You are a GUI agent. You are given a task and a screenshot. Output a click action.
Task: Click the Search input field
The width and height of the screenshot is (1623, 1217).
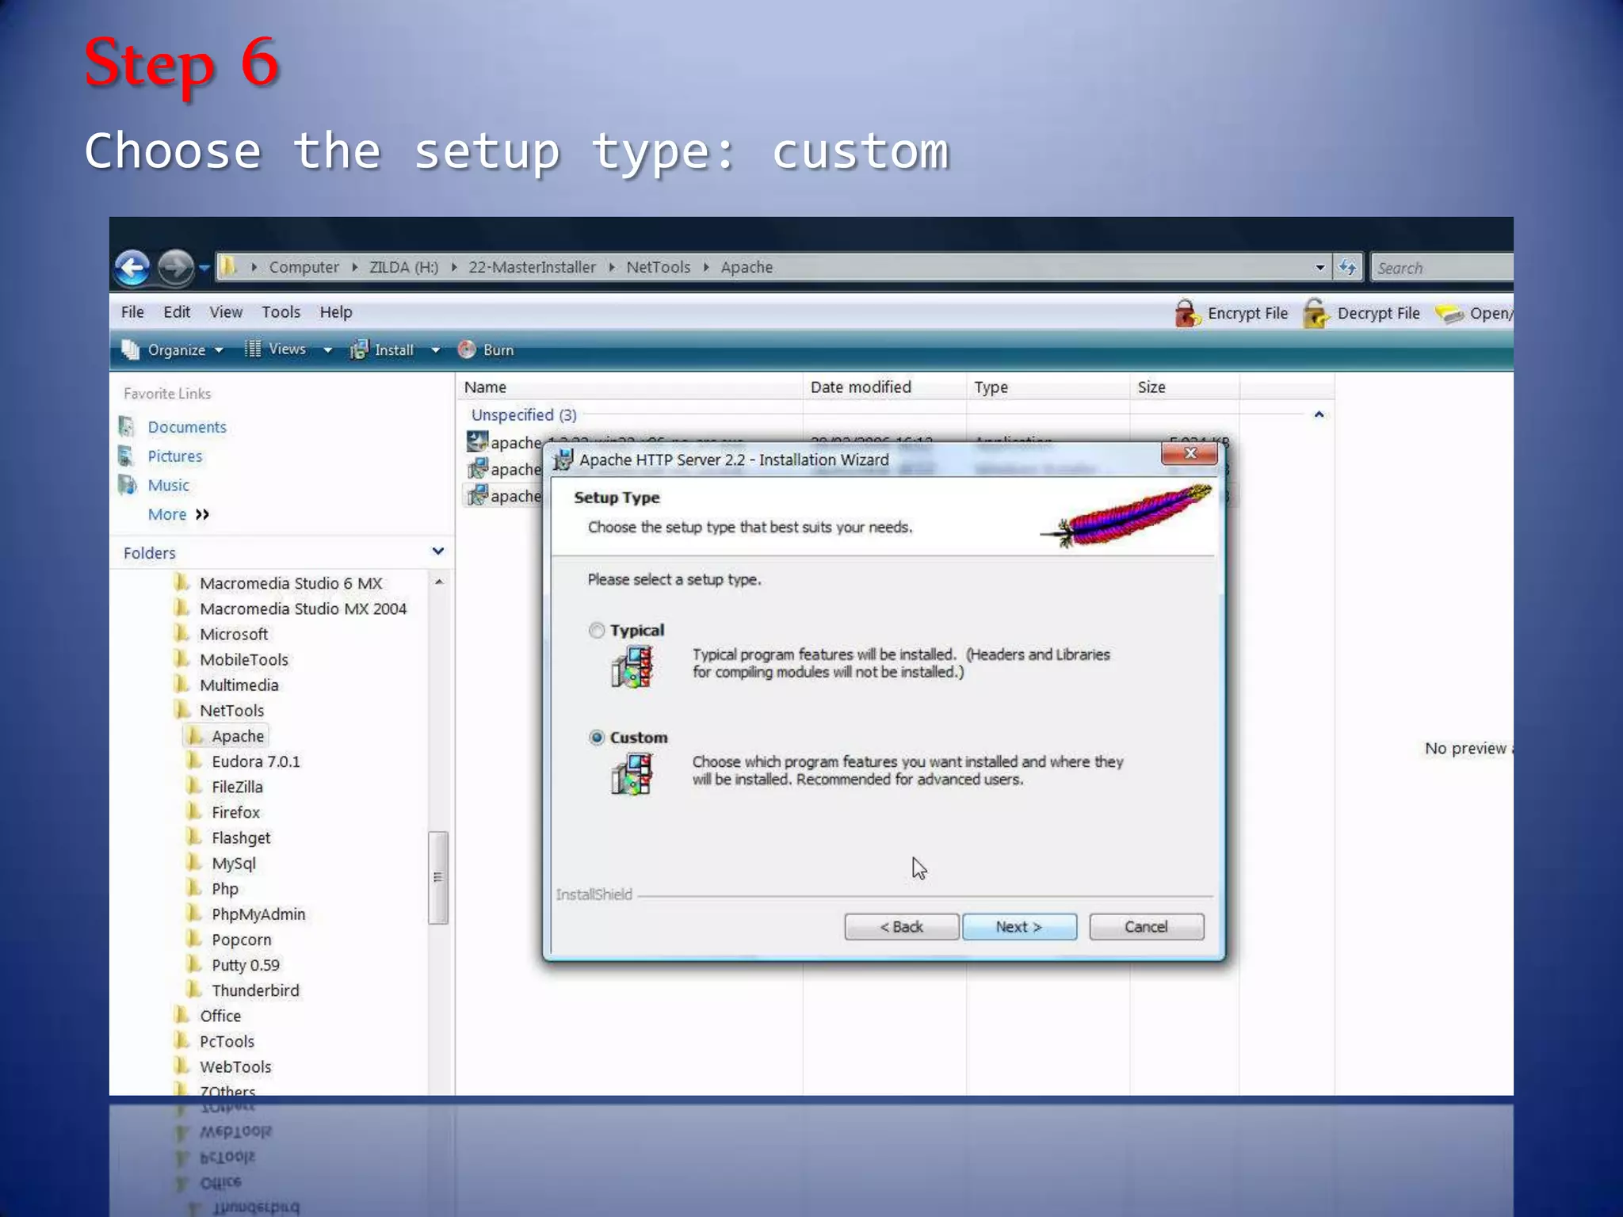pos(1442,268)
